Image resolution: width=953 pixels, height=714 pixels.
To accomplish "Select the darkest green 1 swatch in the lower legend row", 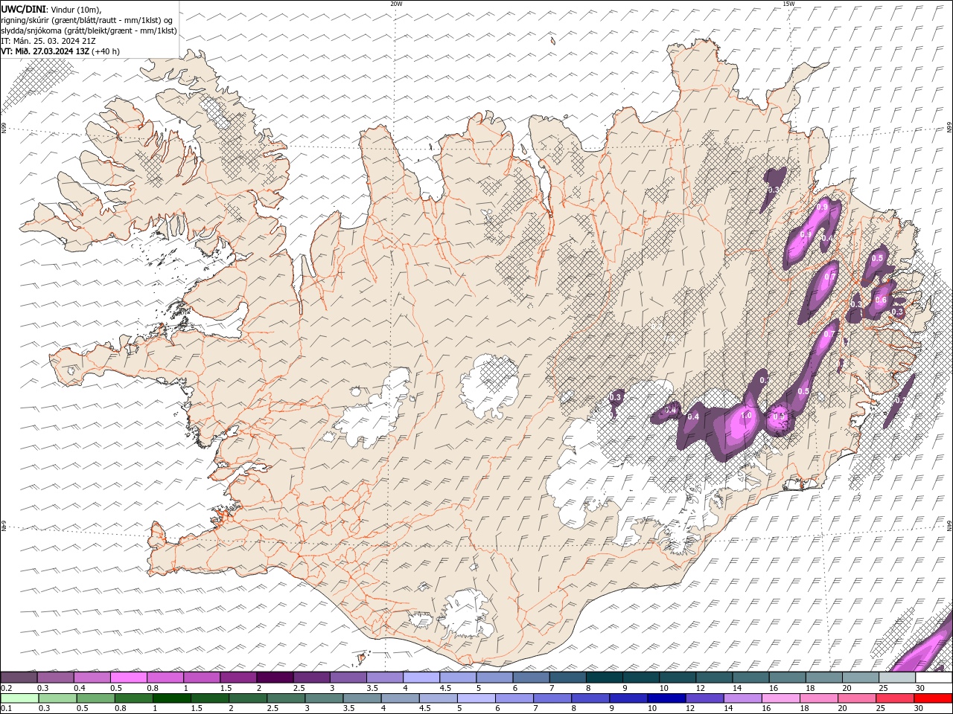I will (172, 698).
